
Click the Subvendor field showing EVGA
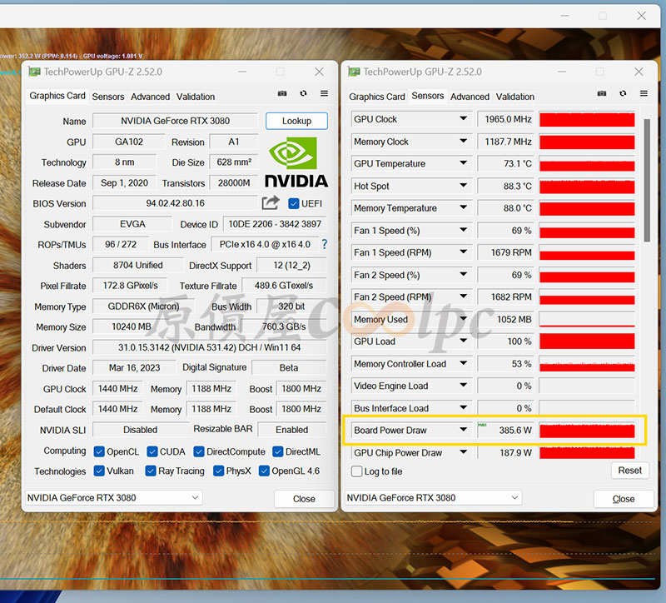pyautogui.click(x=132, y=224)
